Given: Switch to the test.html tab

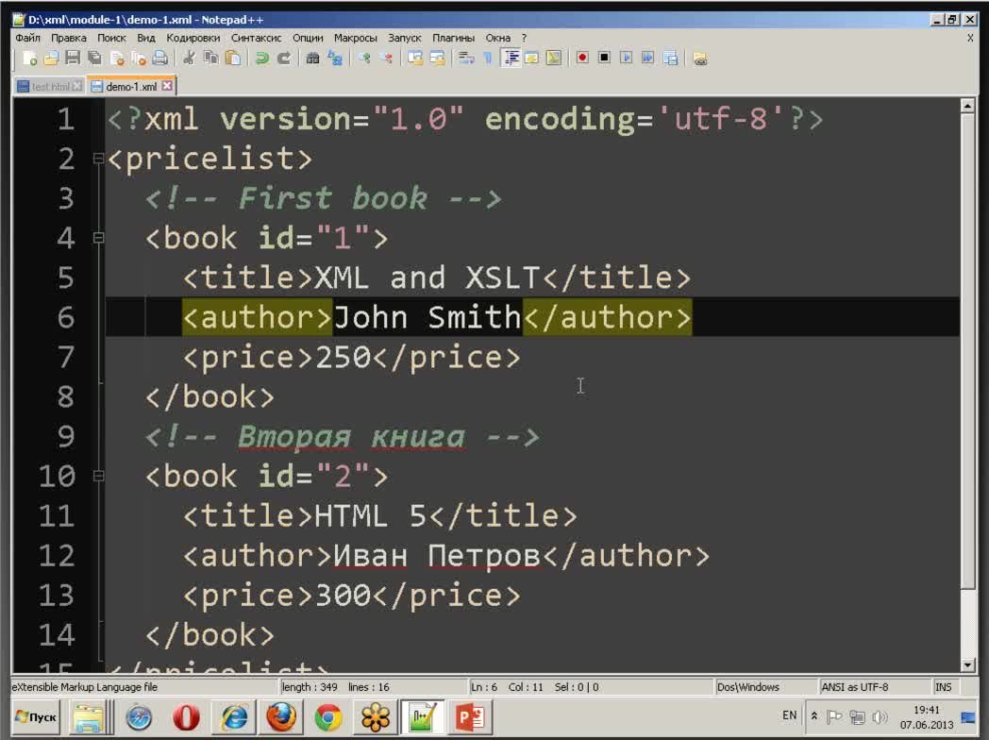Looking at the screenshot, I should [x=49, y=87].
